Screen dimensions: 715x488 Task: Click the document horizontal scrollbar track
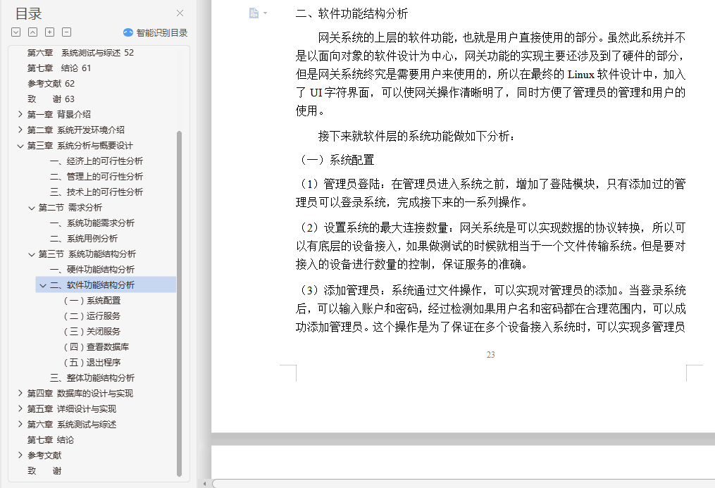[x=464, y=484]
